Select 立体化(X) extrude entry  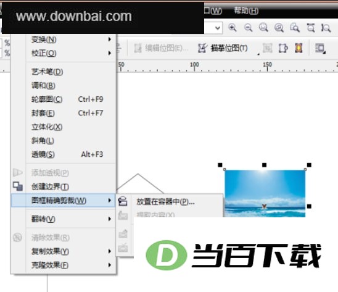click(x=71, y=127)
